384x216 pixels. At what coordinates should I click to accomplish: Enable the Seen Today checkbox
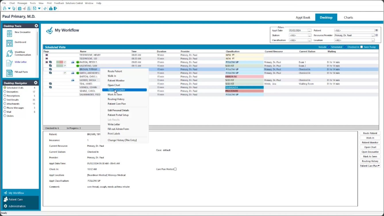pyautogui.click(x=362, y=47)
